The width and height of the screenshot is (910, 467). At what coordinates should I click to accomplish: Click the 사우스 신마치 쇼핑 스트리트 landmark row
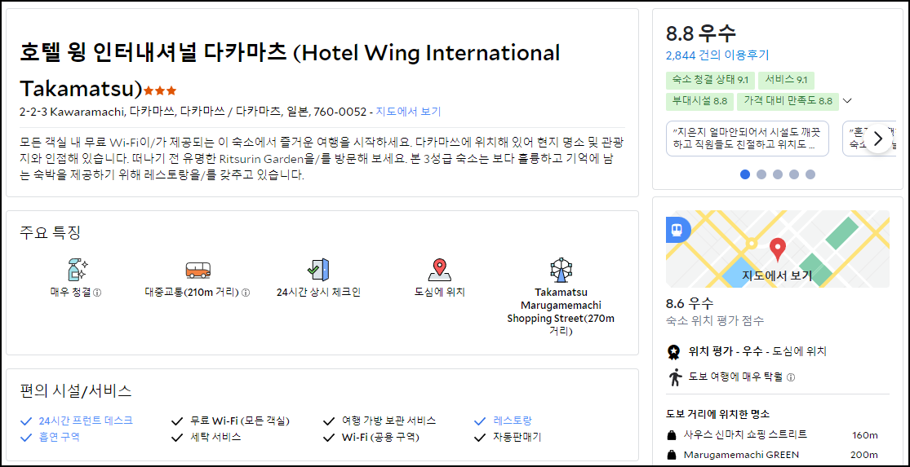coord(777,434)
